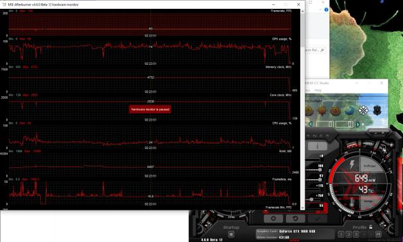Click the left green arrow in CC Studio

(310, 124)
